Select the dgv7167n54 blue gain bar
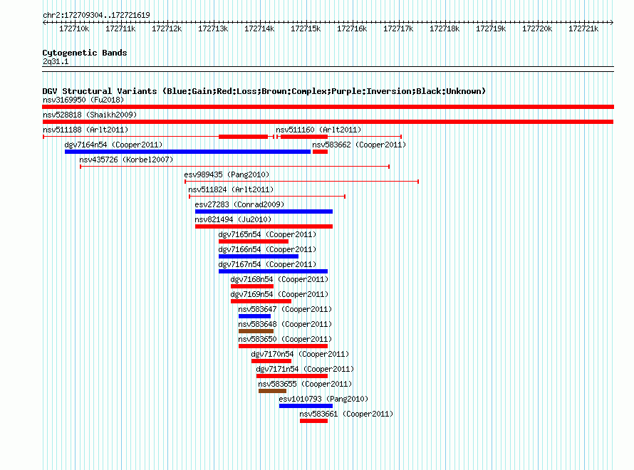Image resolution: width=634 pixels, height=470 pixels. click(273, 271)
